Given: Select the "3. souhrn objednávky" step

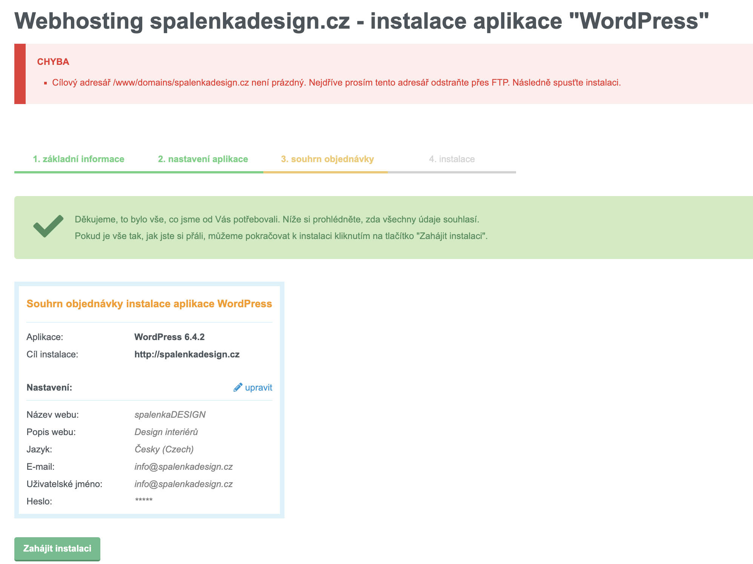Looking at the screenshot, I should [x=327, y=159].
